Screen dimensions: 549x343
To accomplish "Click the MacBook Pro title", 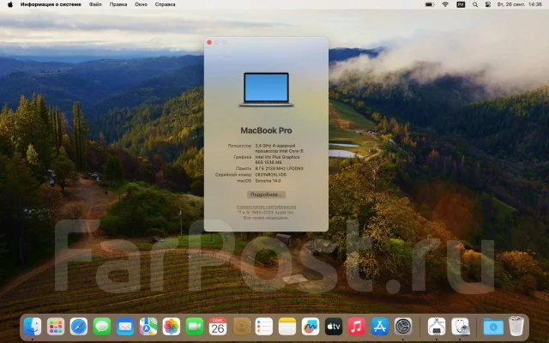I will click(x=266, y=130).
